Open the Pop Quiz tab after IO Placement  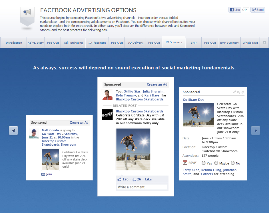(x=117, y=43)
